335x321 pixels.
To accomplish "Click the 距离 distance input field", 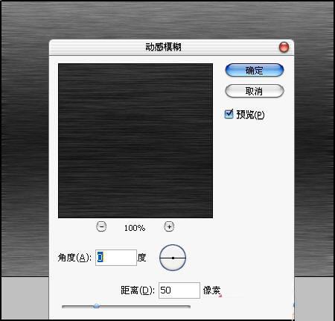I will [179, 290].
